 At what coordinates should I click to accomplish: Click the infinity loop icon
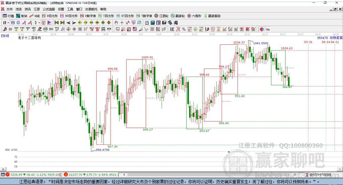click(268, 29)
